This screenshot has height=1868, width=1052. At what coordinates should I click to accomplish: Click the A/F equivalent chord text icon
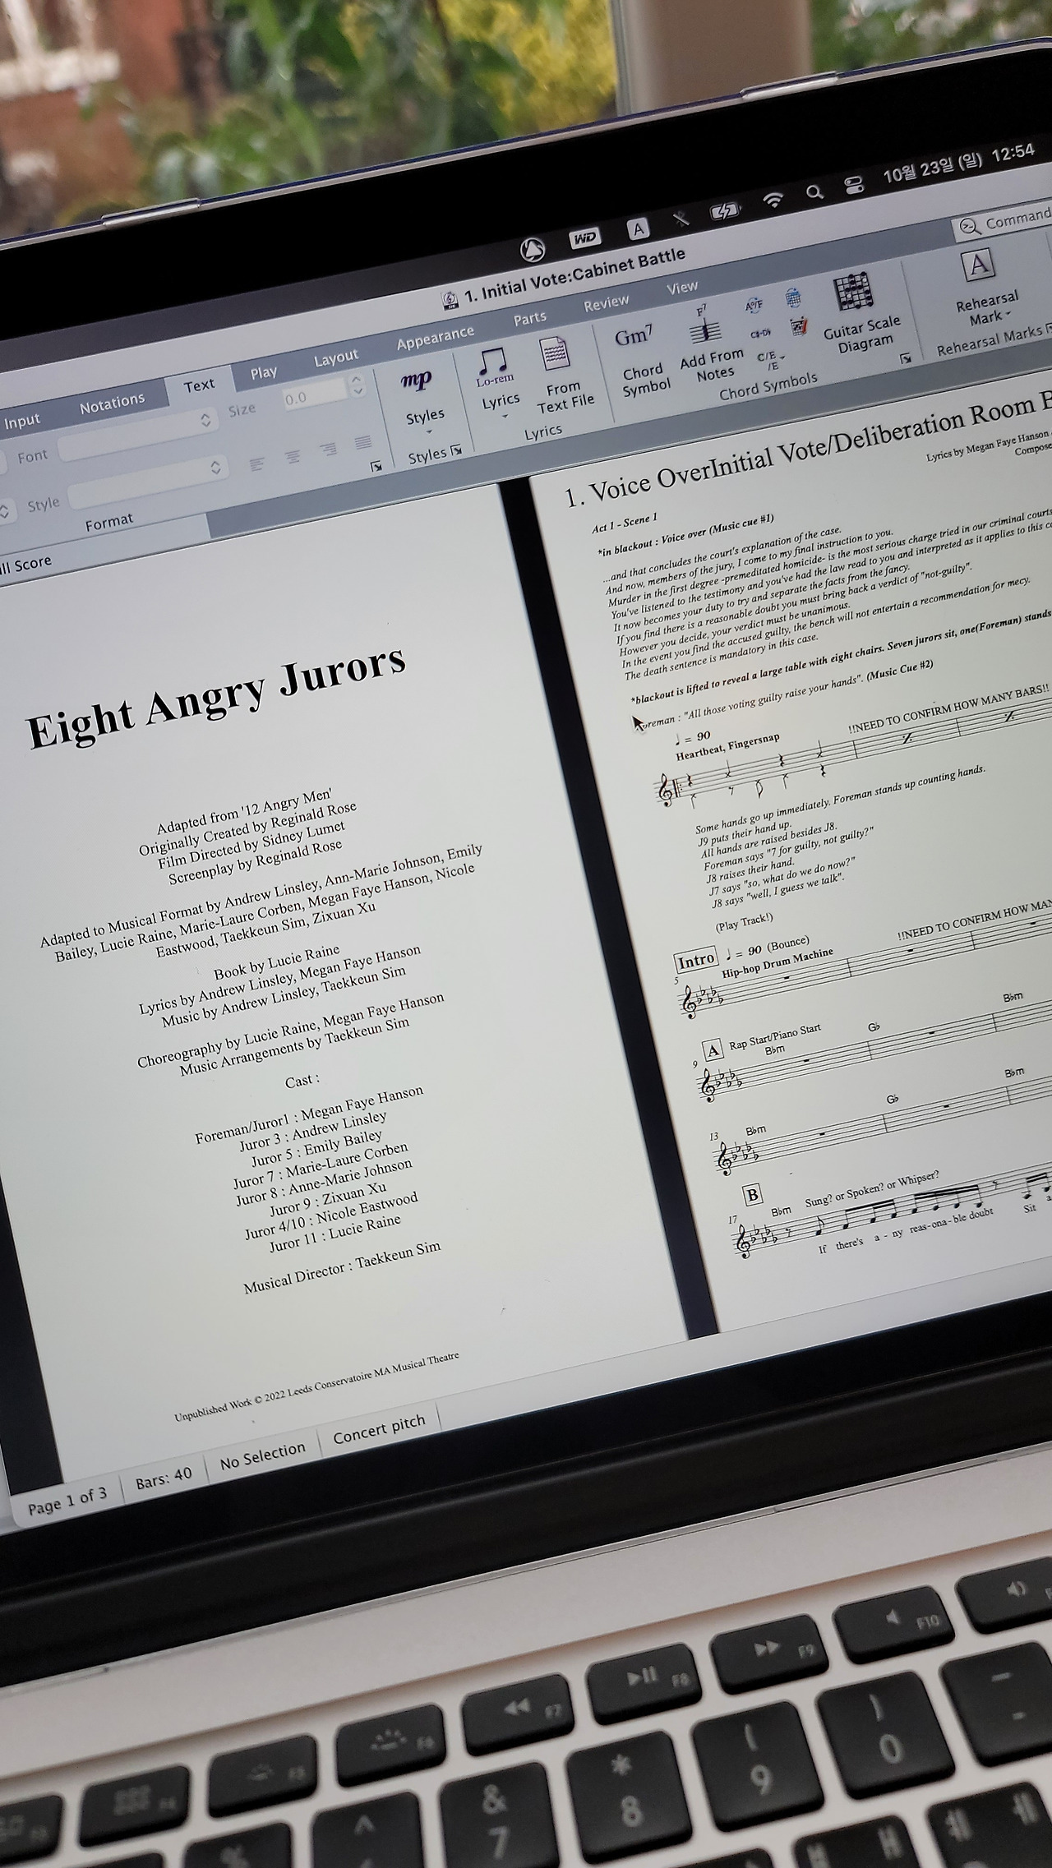(x=753, y=305)
